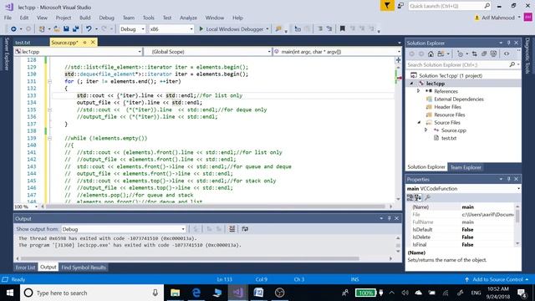
Task: Save the current file with Save icon
Action: tap(66, 29)
